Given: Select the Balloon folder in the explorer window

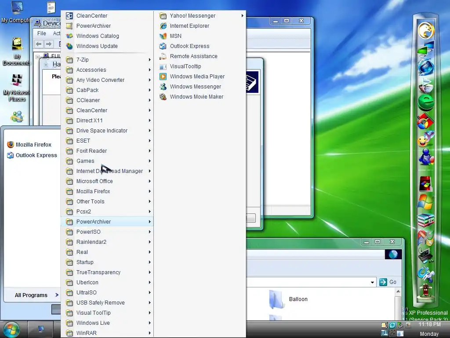Looking at the screenshot, I should click(x=288, y=299).
